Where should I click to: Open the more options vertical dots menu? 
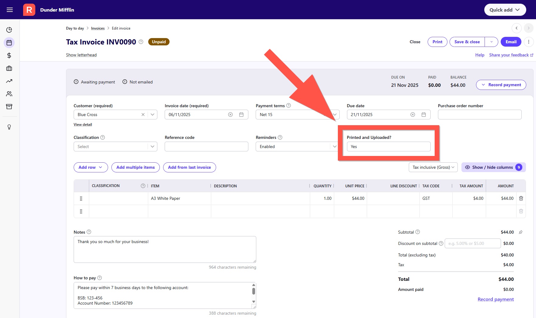pyautogui.click(x=529, y=42)
